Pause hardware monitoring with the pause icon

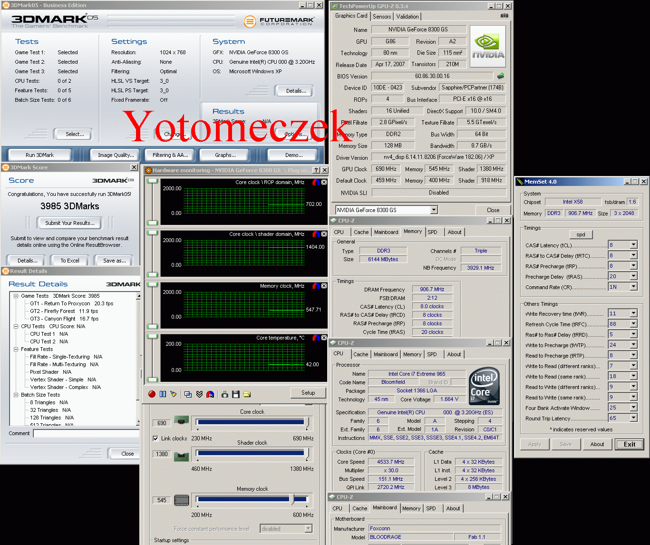pos(163,394)
